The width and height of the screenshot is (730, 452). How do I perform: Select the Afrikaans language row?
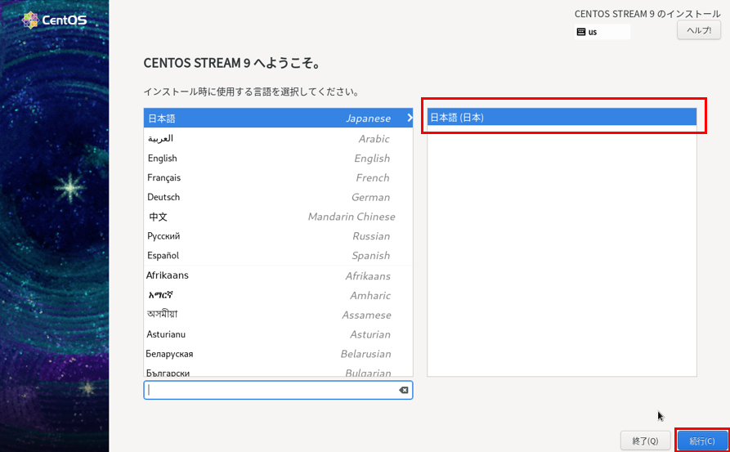click(278, 275)
